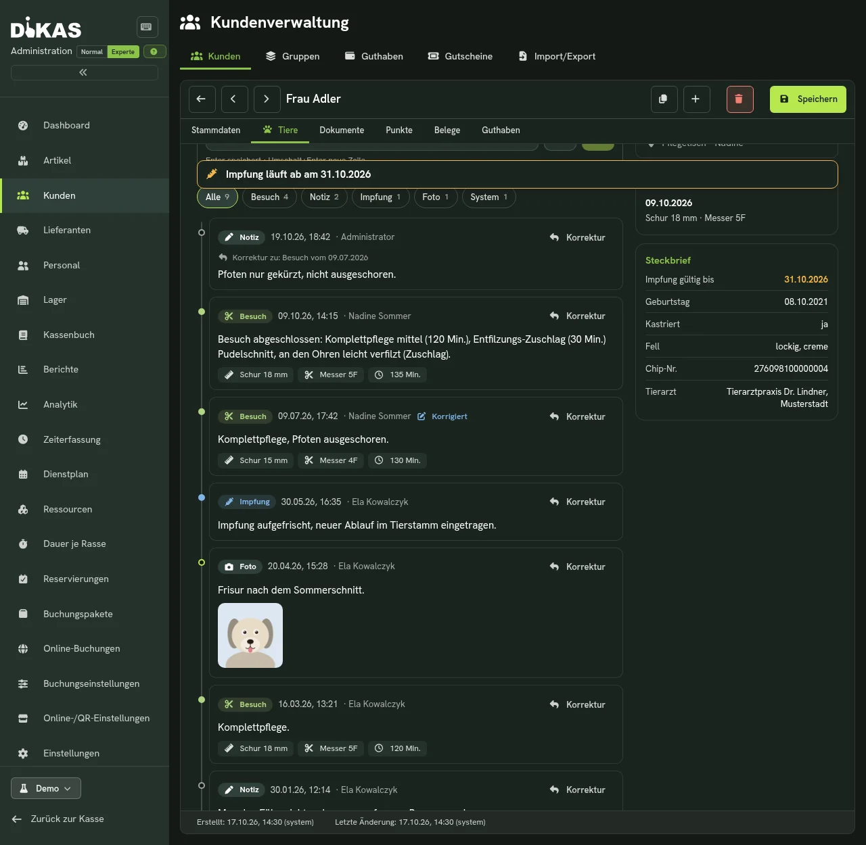Image resolution: width=866 pixels, height=845 pixels.
Task: Open Online-Buchungen in the sidebar
Action: click(85, 649)
